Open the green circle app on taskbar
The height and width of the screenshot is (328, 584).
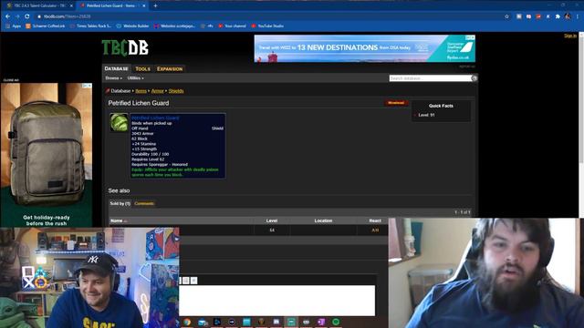click(x=336, y=322)
